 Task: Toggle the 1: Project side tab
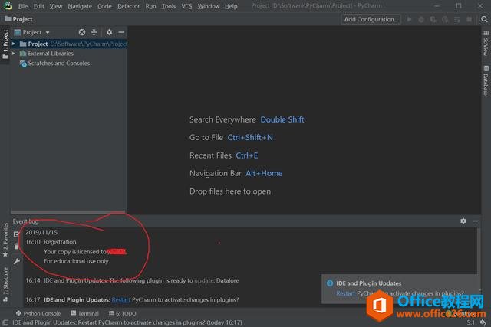5,44
